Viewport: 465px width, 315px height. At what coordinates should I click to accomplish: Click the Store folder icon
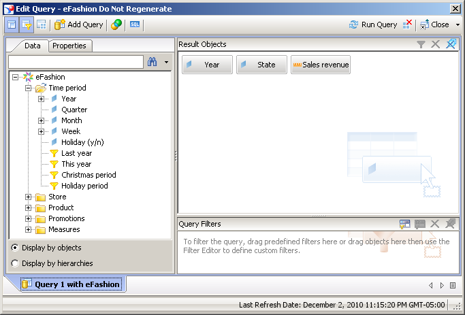[x=40, y=197]
